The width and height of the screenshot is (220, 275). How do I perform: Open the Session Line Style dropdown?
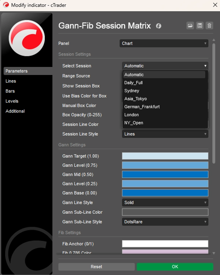click(165, 134)
